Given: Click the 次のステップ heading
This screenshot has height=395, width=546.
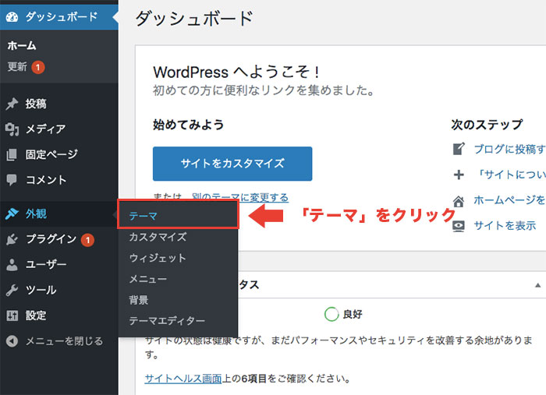Looking at the screenshot, I should pos(487,125).
